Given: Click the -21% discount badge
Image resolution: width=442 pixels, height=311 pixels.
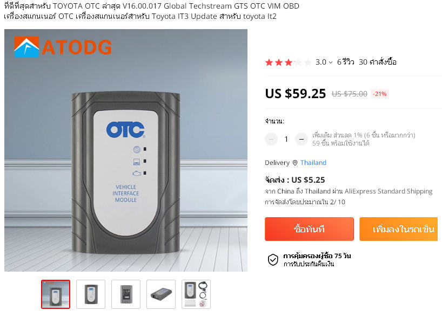Looking at the screenshot, I should [x=380, y=94].
